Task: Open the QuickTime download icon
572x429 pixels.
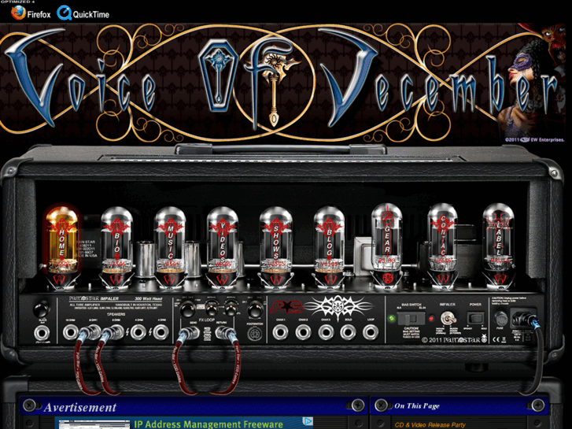Action: click(x=83, y=14)
